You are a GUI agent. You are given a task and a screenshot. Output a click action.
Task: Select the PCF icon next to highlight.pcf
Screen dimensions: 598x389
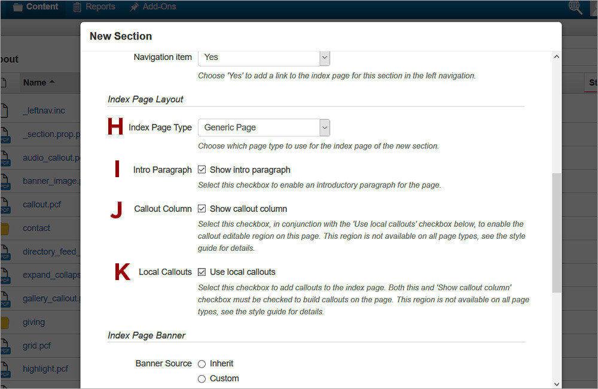[x=5, y=369]
